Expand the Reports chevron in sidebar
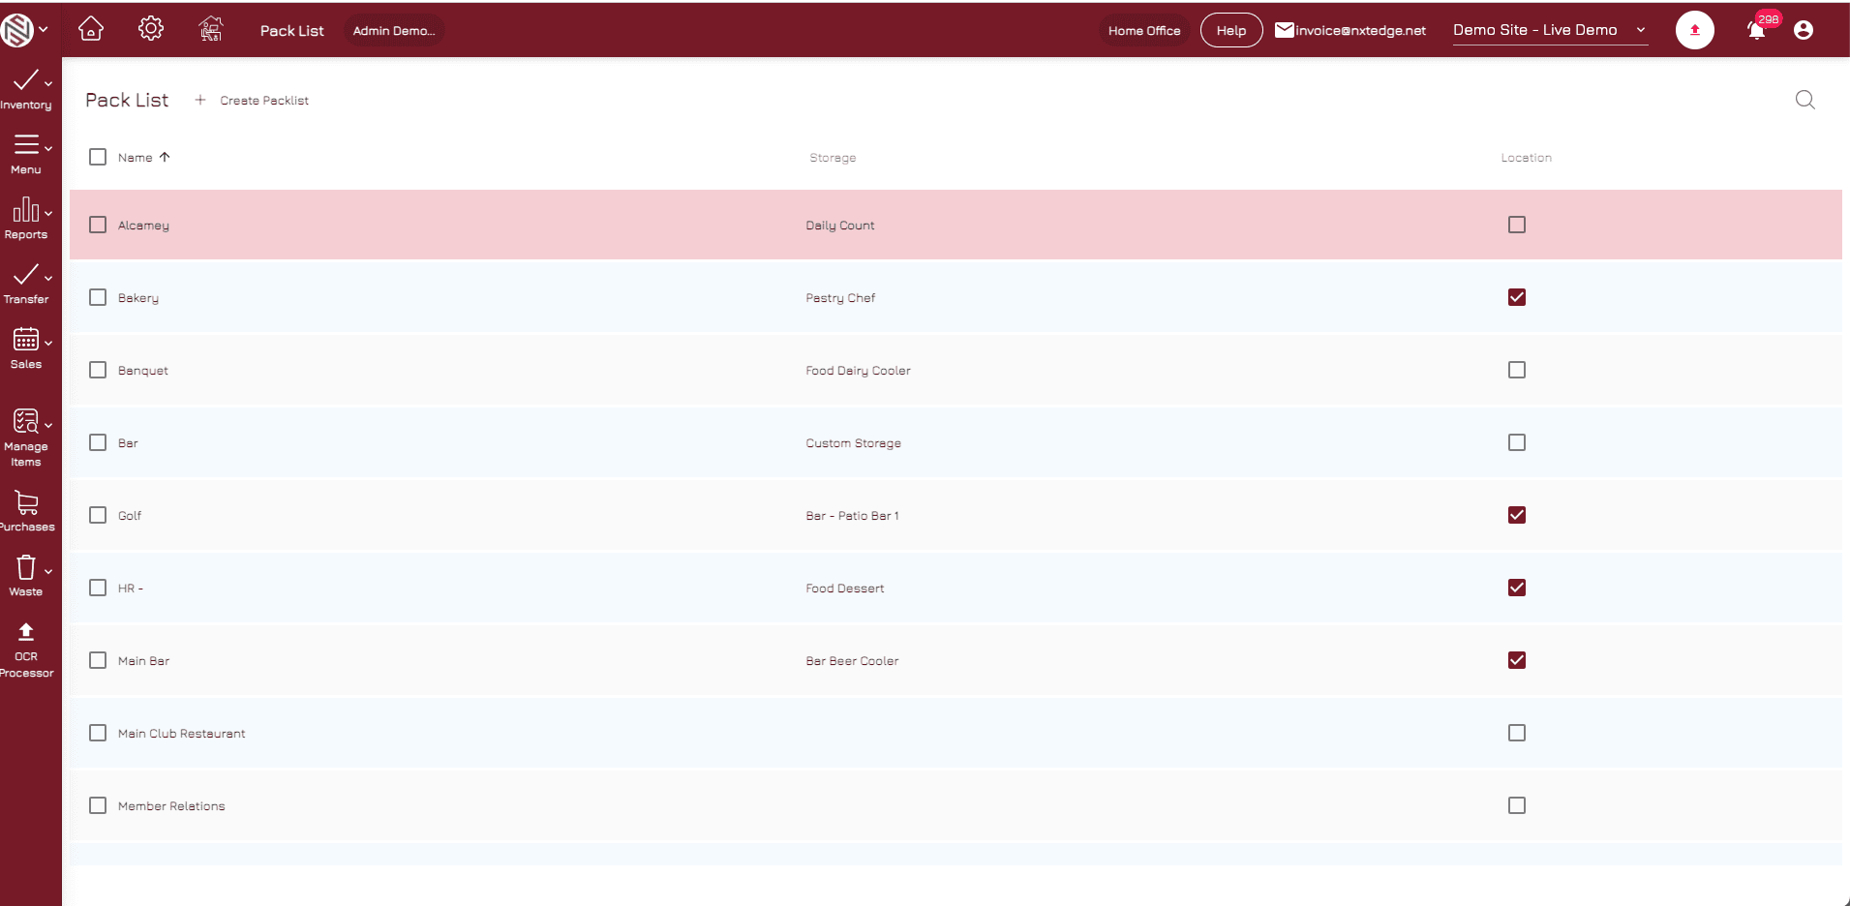This screenshot has height=906, width=1850. point(48,214)
